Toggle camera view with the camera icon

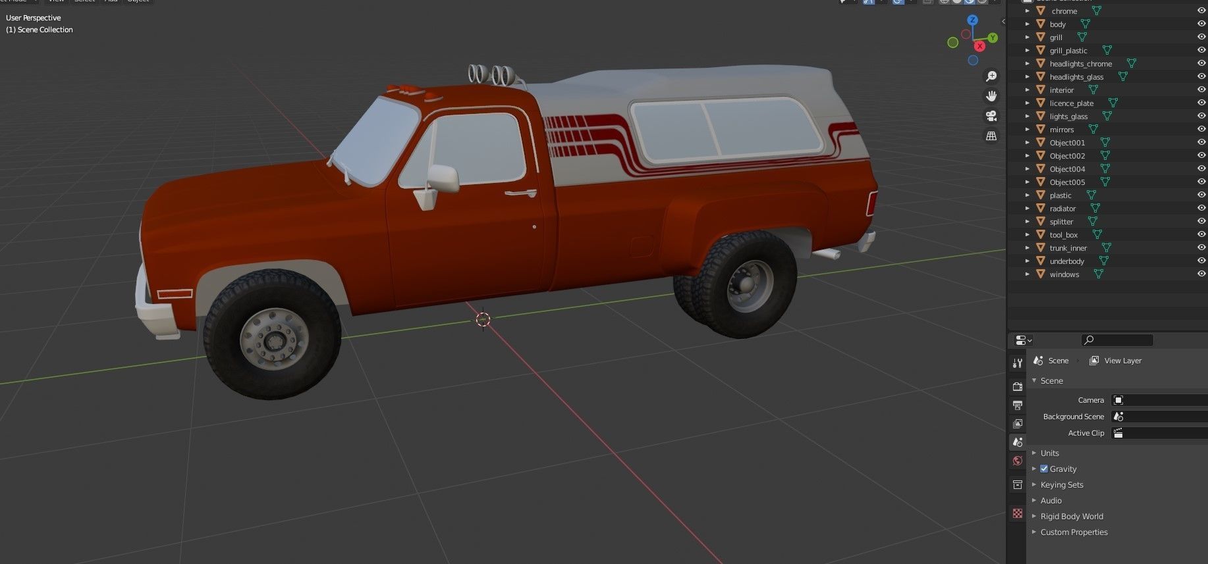[x=991, y=116]
